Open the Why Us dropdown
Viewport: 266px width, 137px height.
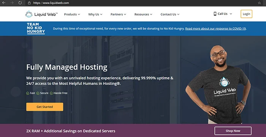(95, 14)
